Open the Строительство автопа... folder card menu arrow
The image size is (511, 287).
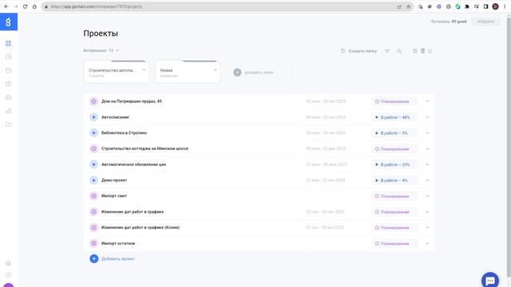(x=144, y=70)
